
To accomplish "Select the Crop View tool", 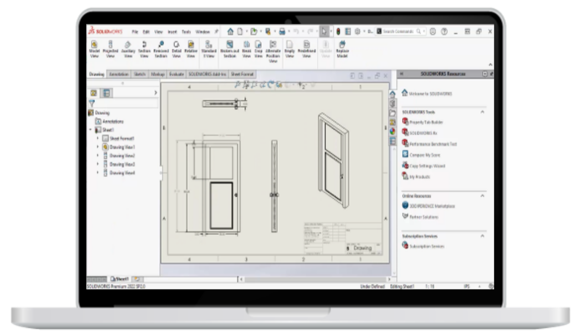I will [x=257, y=46].
